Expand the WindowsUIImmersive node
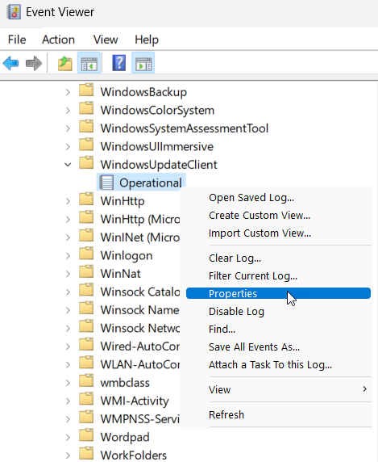The width and height of the screenshot is (378, 462). 68,147
